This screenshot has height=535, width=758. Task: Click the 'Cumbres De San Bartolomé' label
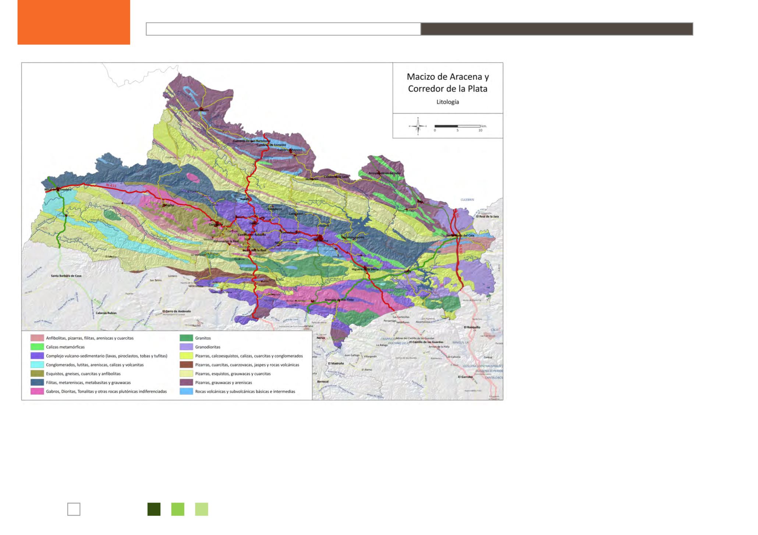(252, 141)
